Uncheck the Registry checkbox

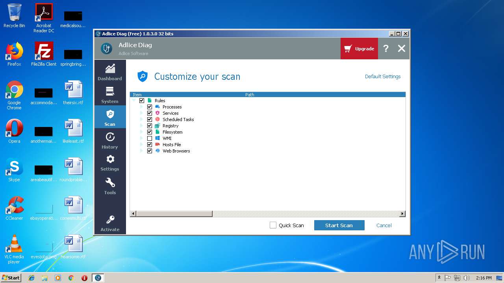150,126
